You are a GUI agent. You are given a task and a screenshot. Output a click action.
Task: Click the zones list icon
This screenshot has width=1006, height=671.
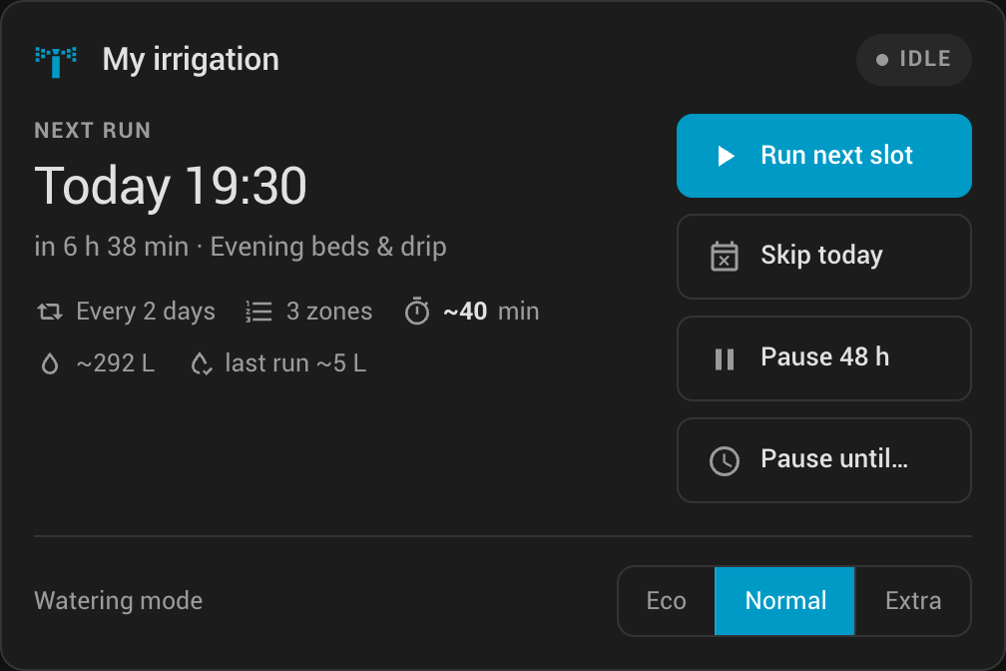259,313
